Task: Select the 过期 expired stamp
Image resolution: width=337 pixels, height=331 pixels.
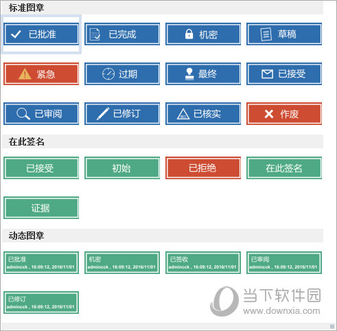Action: click(x=122, y=73)
